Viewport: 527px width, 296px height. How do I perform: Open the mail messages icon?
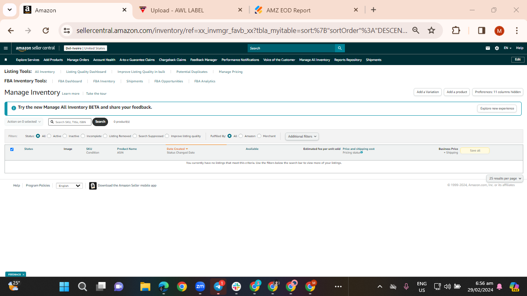click(488, 48)
